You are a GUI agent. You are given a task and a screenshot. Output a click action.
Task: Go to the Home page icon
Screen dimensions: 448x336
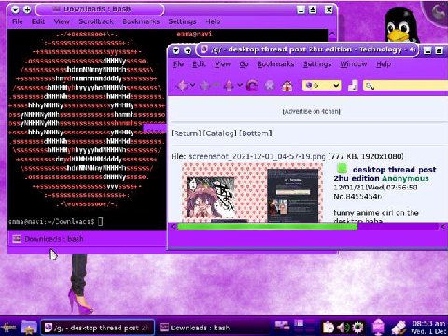tap(287, 86)
